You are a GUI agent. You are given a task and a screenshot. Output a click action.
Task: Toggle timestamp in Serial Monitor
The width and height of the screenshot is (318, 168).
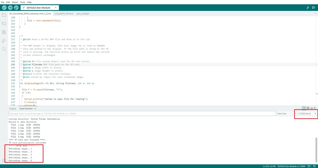click(x=308, y=108)
